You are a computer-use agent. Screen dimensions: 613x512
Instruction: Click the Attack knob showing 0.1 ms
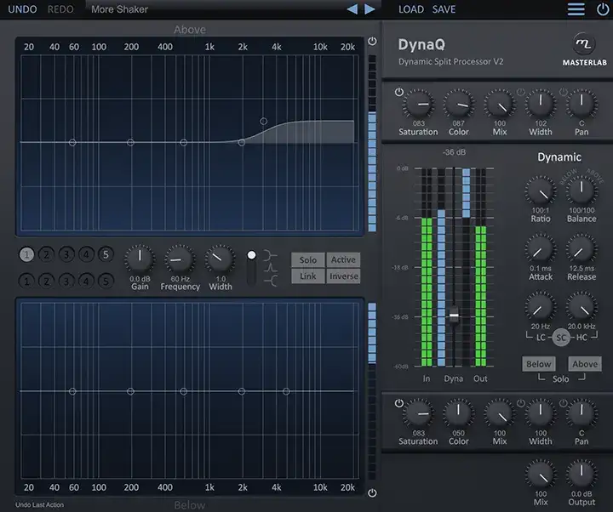[x=541, y=249]
